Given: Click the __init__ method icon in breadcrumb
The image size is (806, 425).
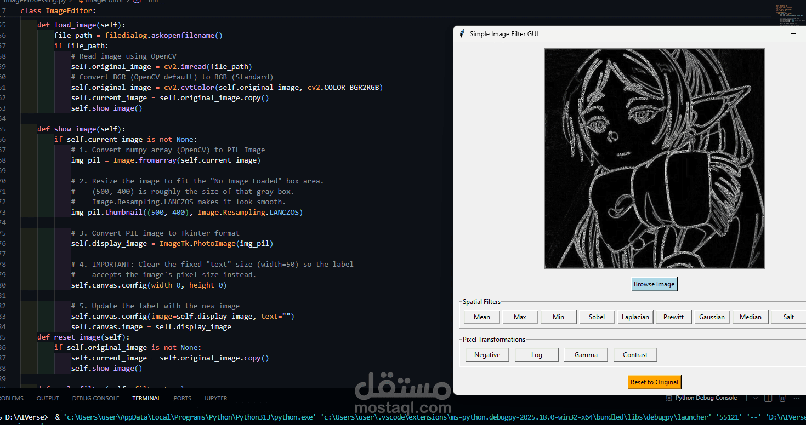Looking at the screenshot, I should 137,2.
